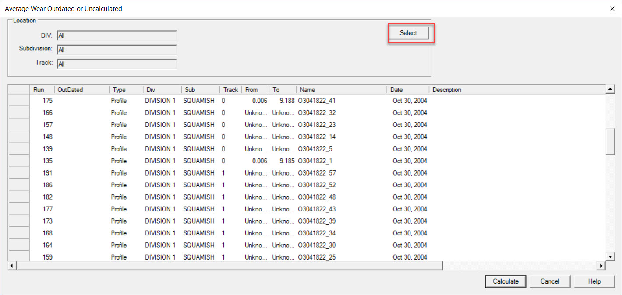Click the vertical scrollbar thumb
This screenshot has height=295, width=622.
pyautogui.click(x=610, y=141)
